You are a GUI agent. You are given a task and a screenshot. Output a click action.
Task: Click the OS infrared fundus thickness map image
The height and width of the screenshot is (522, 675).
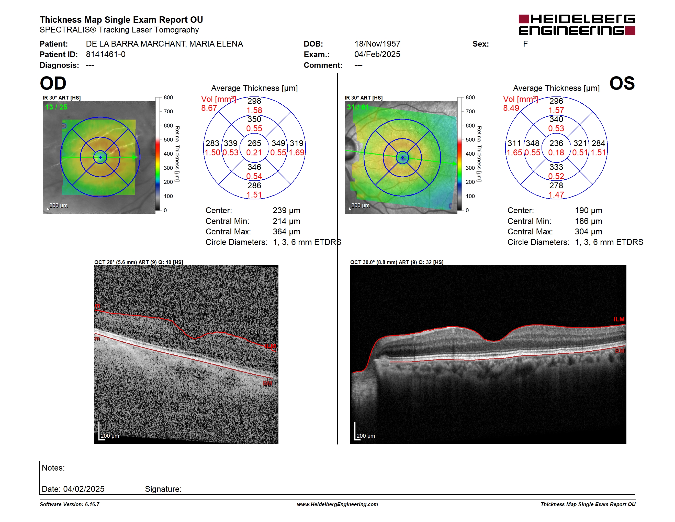(x=401, y=157)
